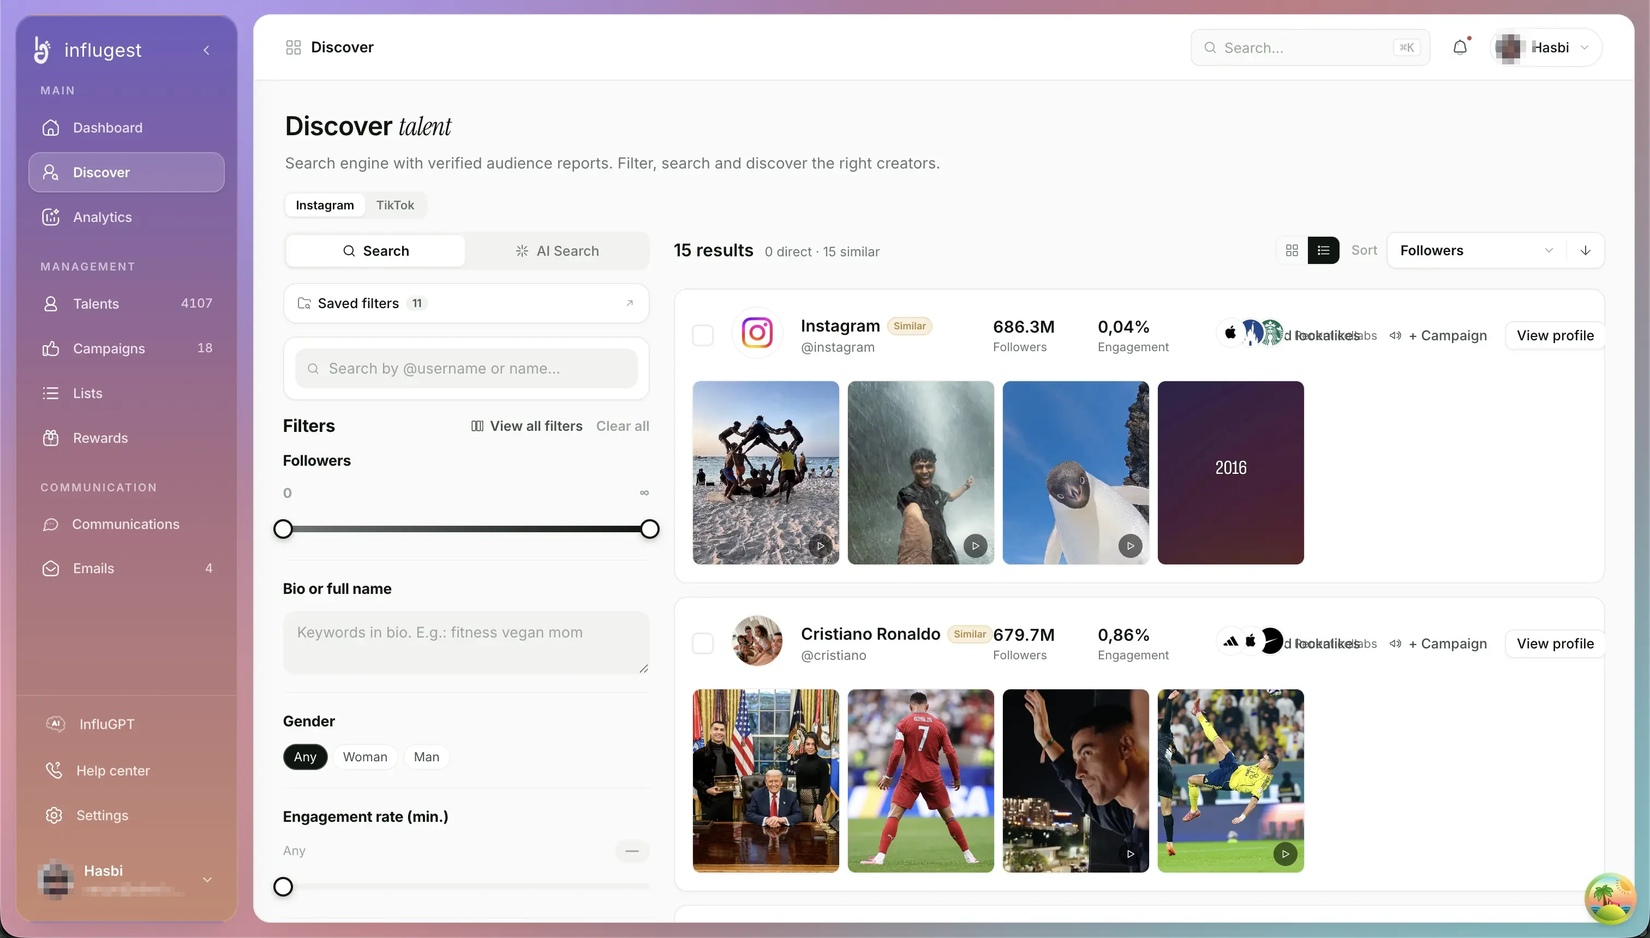Image resolution: width=1650 pixels, height=938 pixels.
Task: View profile of Cristiano Ronaldo
Action: pos(1555,643)
